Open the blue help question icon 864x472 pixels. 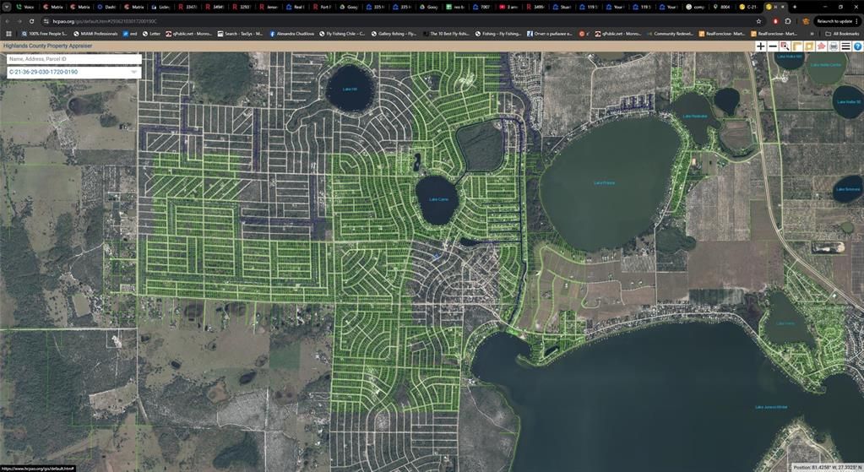click(x=857, y=46)
